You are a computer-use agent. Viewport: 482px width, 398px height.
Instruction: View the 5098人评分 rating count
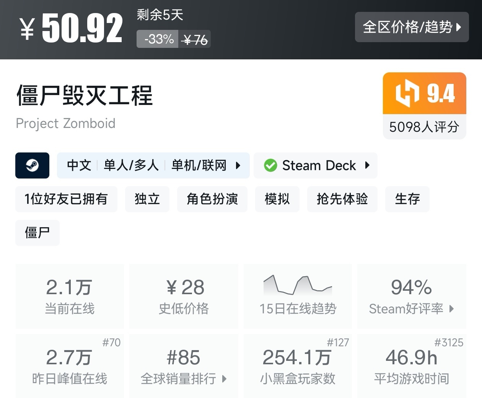(424, 127)
